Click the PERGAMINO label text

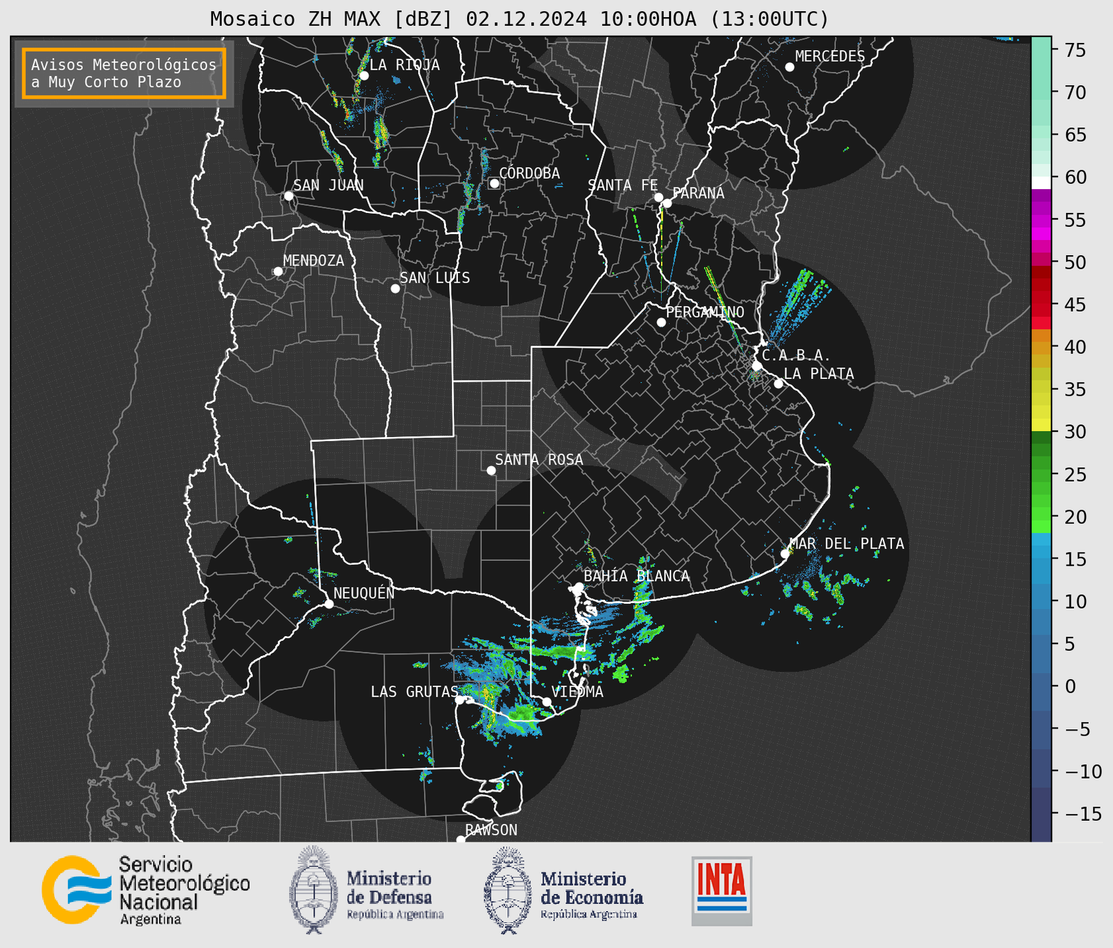705,312
